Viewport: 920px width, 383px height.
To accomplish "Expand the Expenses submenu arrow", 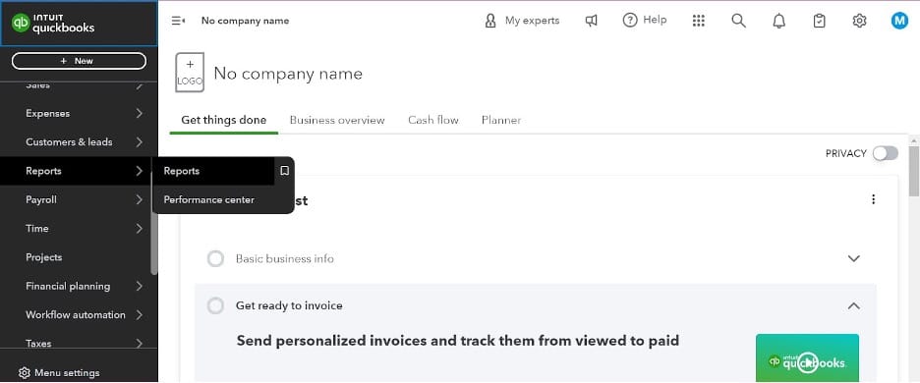I will 139,113.
